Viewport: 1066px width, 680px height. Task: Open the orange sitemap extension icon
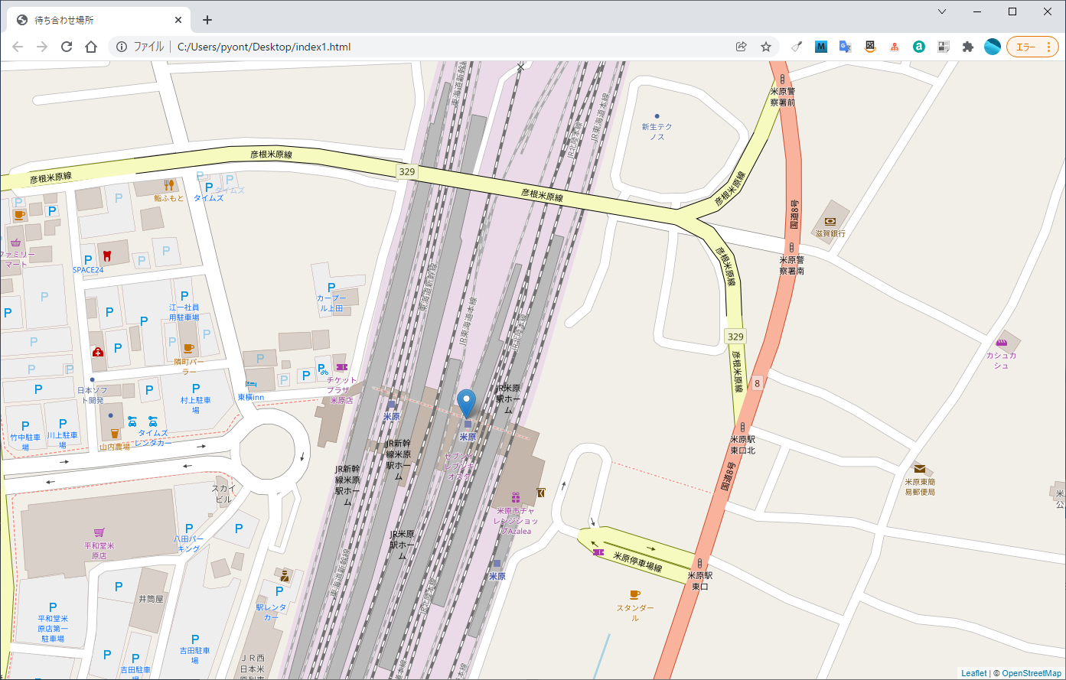point(895,47)
